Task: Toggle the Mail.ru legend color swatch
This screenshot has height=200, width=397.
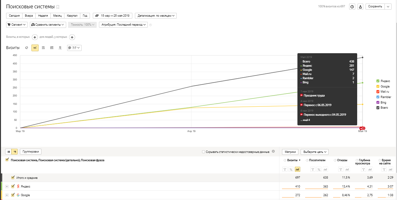Action: [378, 92]
